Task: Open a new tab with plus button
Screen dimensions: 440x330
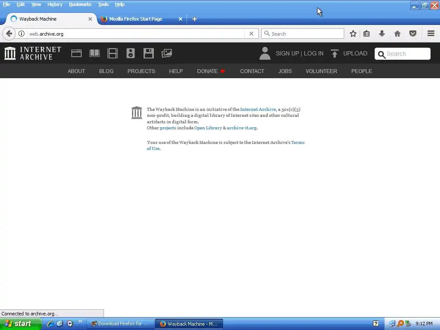Action: [195, 19]
